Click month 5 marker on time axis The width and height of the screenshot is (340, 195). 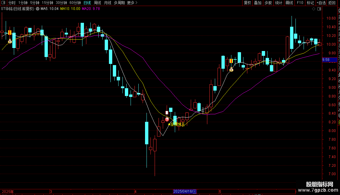coord(220,191)
